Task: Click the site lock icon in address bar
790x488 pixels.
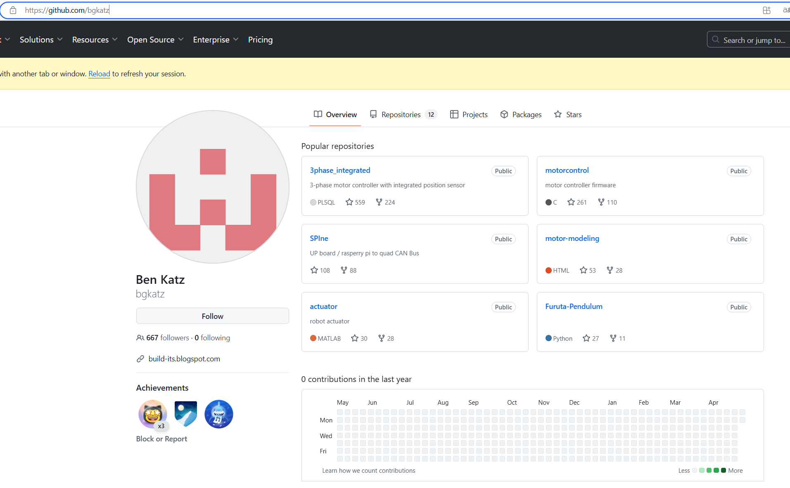Action: tap(13, 10)
